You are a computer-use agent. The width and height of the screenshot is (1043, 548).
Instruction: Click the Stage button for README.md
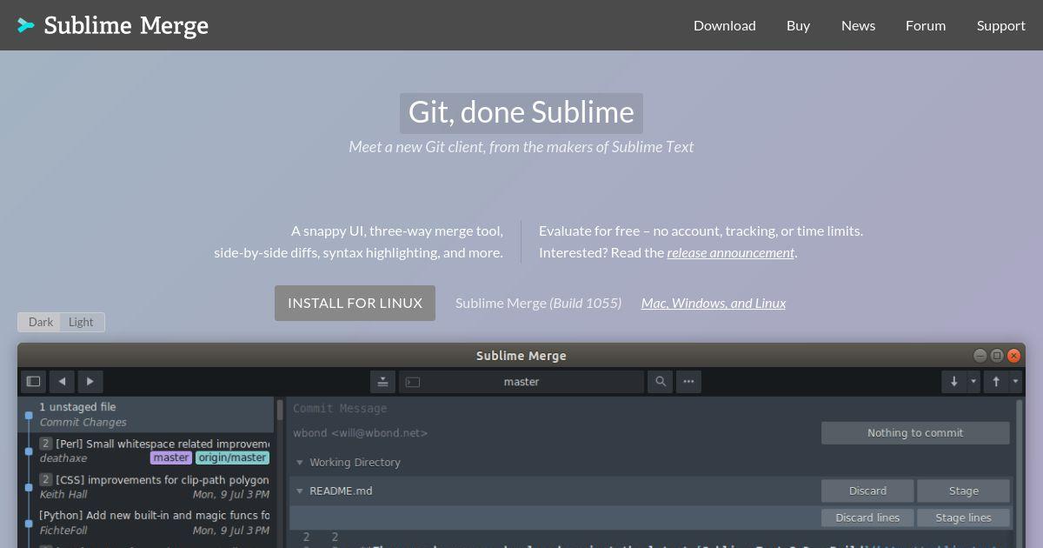point(963,491)
